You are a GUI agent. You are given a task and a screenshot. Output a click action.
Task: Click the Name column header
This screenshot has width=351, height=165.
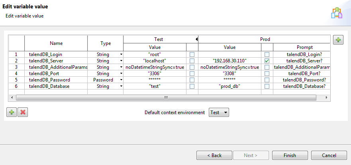point(56,43)
